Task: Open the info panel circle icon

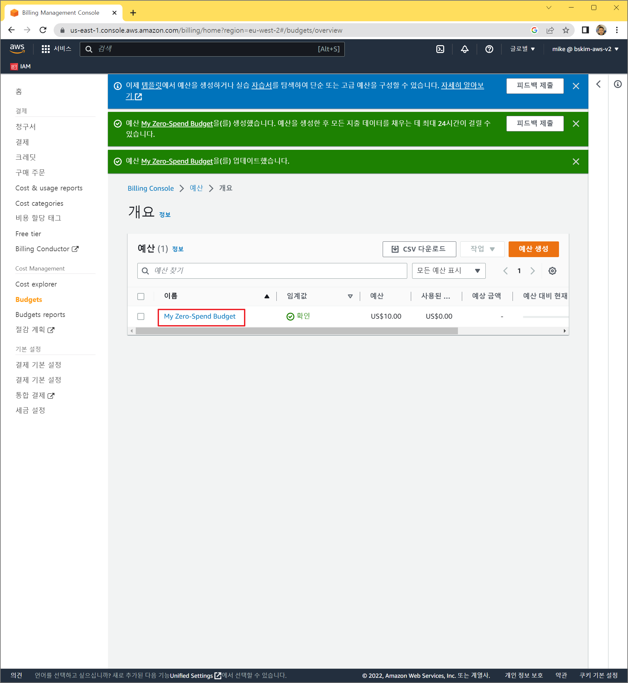Action: point(618,84)
